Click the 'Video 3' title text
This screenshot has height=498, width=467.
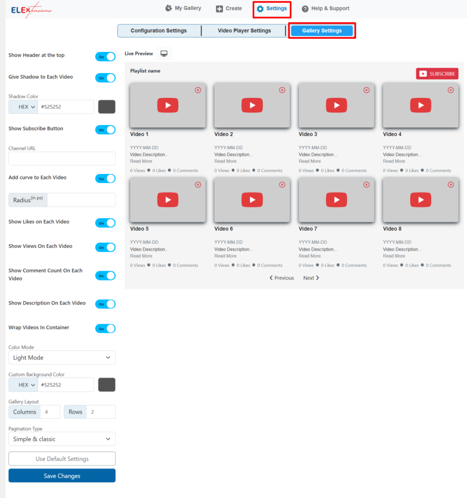[x=308, y=134]
